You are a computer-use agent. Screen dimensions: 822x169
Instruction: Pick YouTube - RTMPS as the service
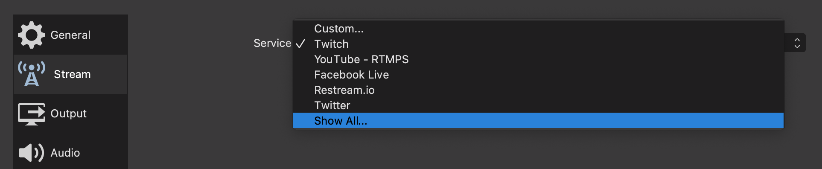tap(538, 59)
